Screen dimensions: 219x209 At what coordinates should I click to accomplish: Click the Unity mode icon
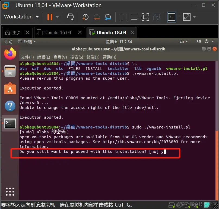click(156, 17)
